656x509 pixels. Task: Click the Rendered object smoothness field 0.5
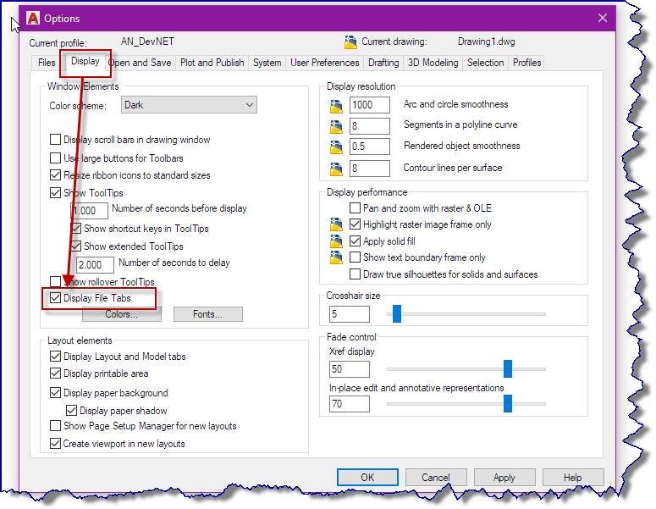click(369, 147)
